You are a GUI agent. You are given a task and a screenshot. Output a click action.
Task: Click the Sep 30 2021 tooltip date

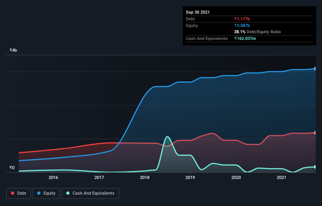(x=198, y=12)
